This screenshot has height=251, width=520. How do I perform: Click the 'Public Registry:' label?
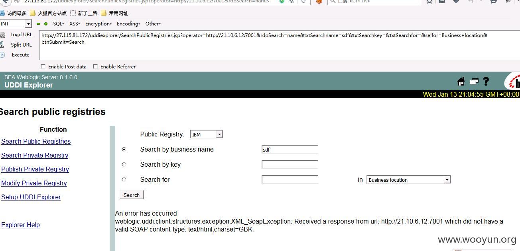pyautogui.click(x=162, y=134)
